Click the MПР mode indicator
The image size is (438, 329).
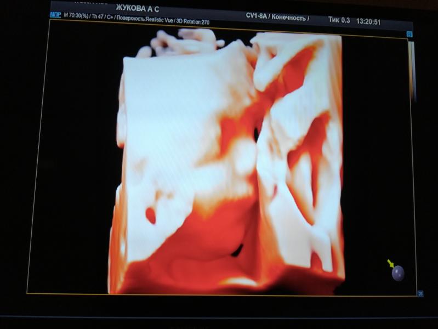click(x=55, y=15)
